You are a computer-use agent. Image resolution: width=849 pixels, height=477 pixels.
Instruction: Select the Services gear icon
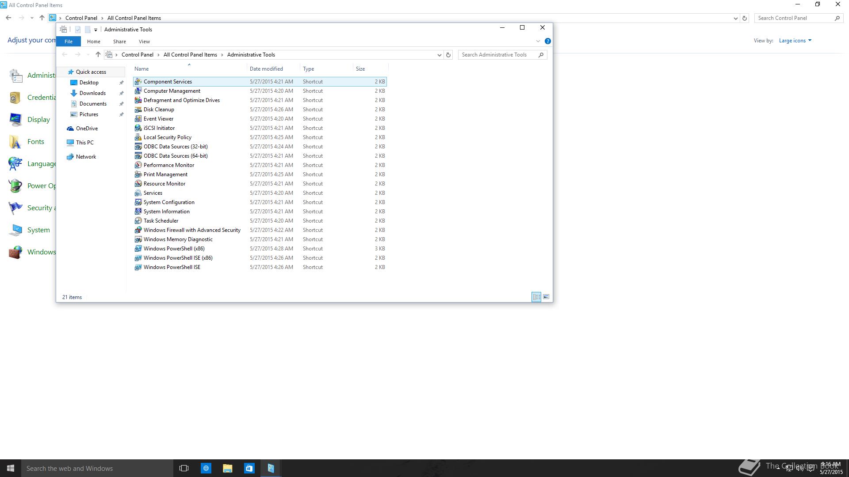[x=138, y=193]
